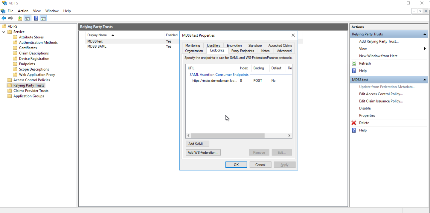Click the toolbar Help question mark icon
Image resolution: width=430 pixels, height=213 pixels.
click(36, 18)
